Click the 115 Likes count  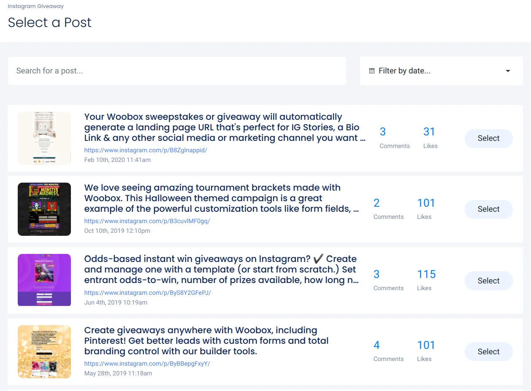(426, 275)
